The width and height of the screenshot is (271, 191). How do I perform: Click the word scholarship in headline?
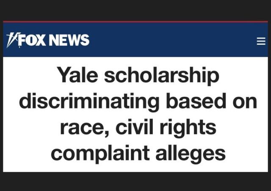coord(162,76)
